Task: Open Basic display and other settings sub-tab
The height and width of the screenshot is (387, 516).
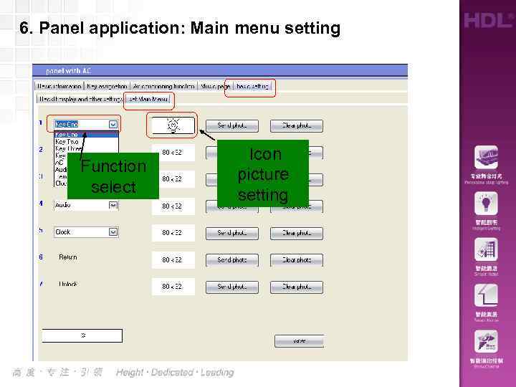Action: (80, 99)
